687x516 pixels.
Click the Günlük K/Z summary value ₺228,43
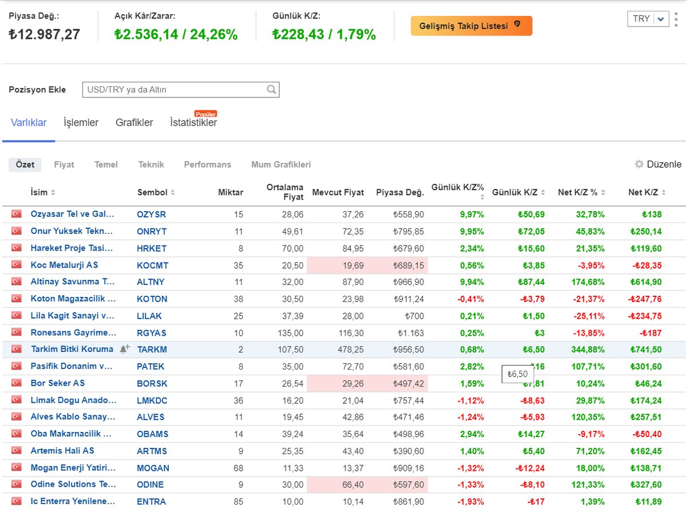(x=299, y=34)
